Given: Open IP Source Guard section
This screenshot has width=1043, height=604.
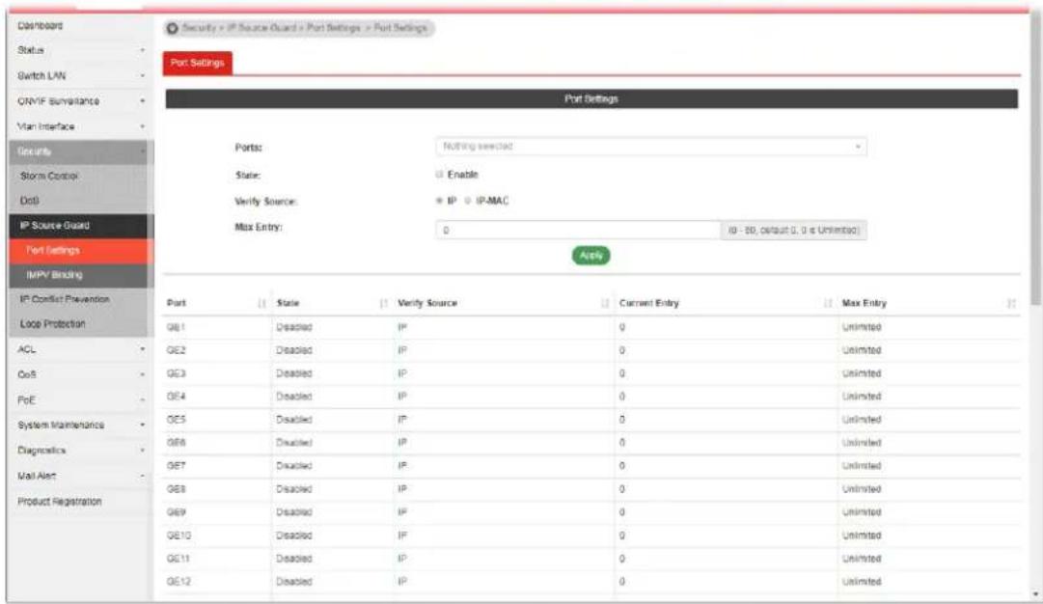Looking at the screenshot, I should click(x=81, y=226).
